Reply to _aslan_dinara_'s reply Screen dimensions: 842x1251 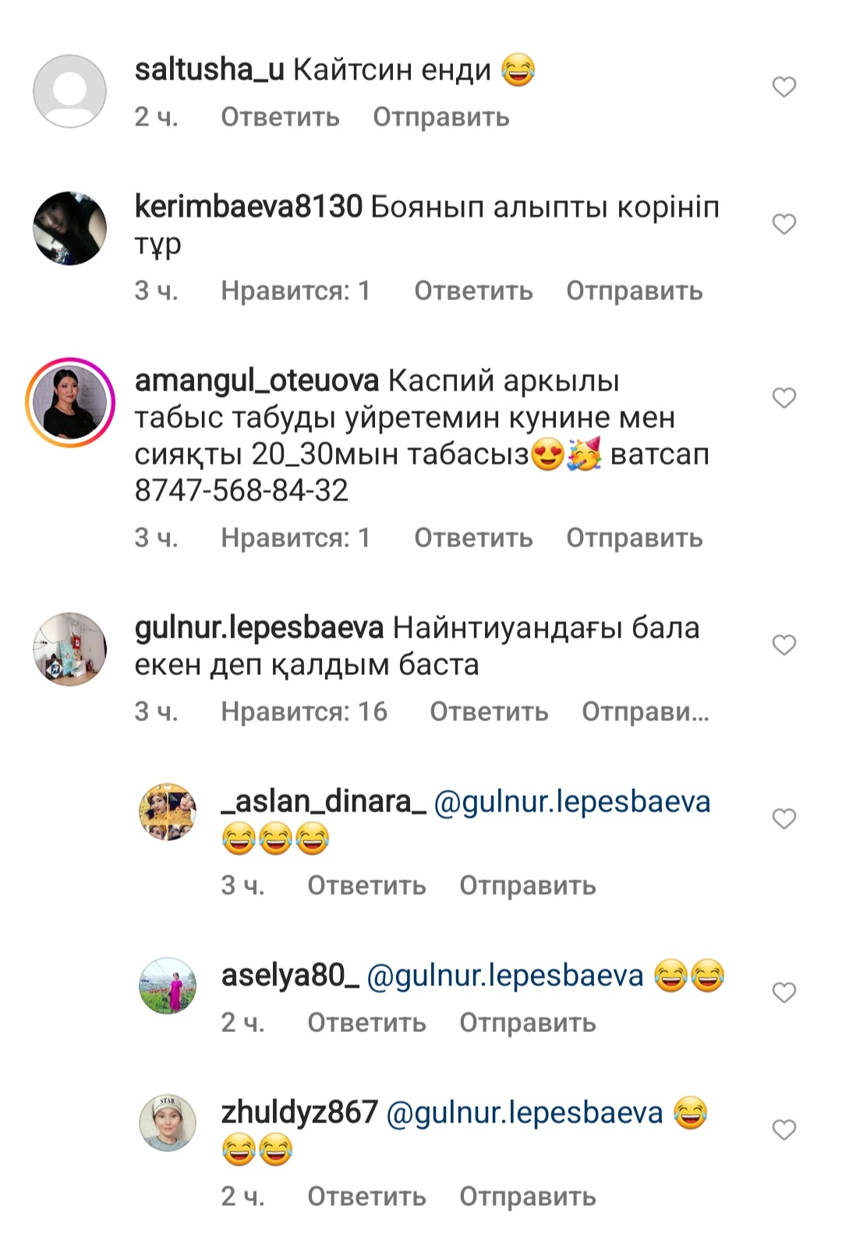[366, 885]
